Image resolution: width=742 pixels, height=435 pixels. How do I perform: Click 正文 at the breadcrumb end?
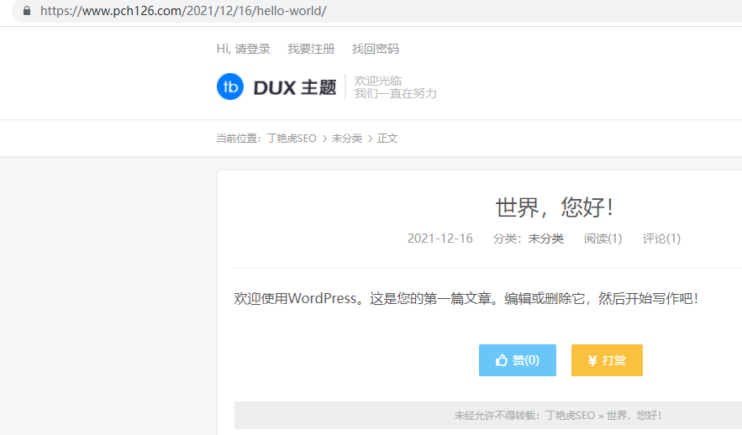(387, 139)
